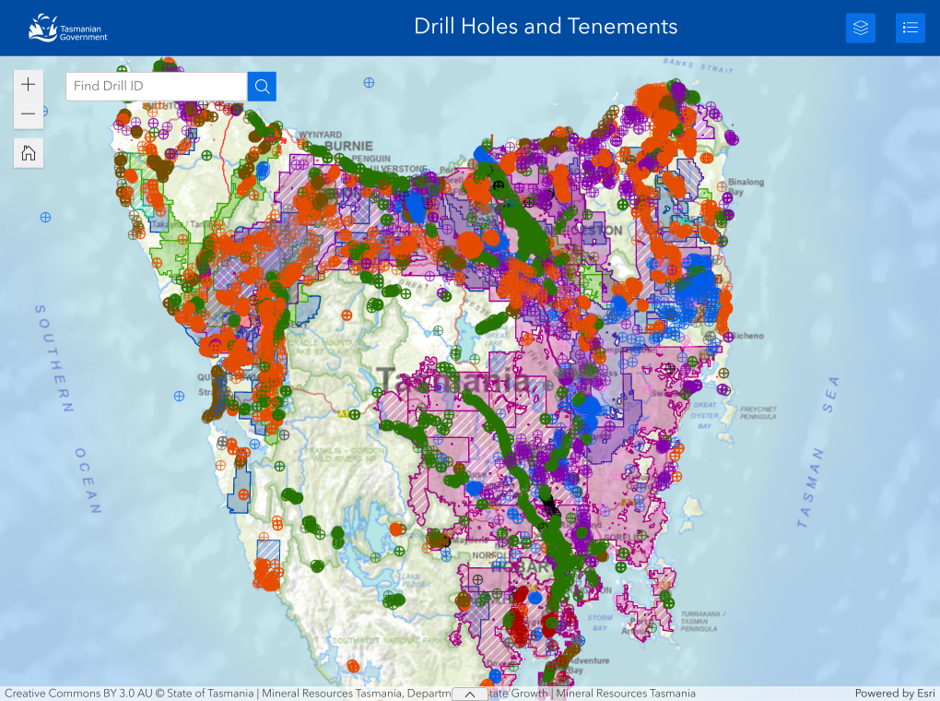Screen dimensions: 940x701
Task: Click the Find Drill ID search field
Action: click(156, 87)
